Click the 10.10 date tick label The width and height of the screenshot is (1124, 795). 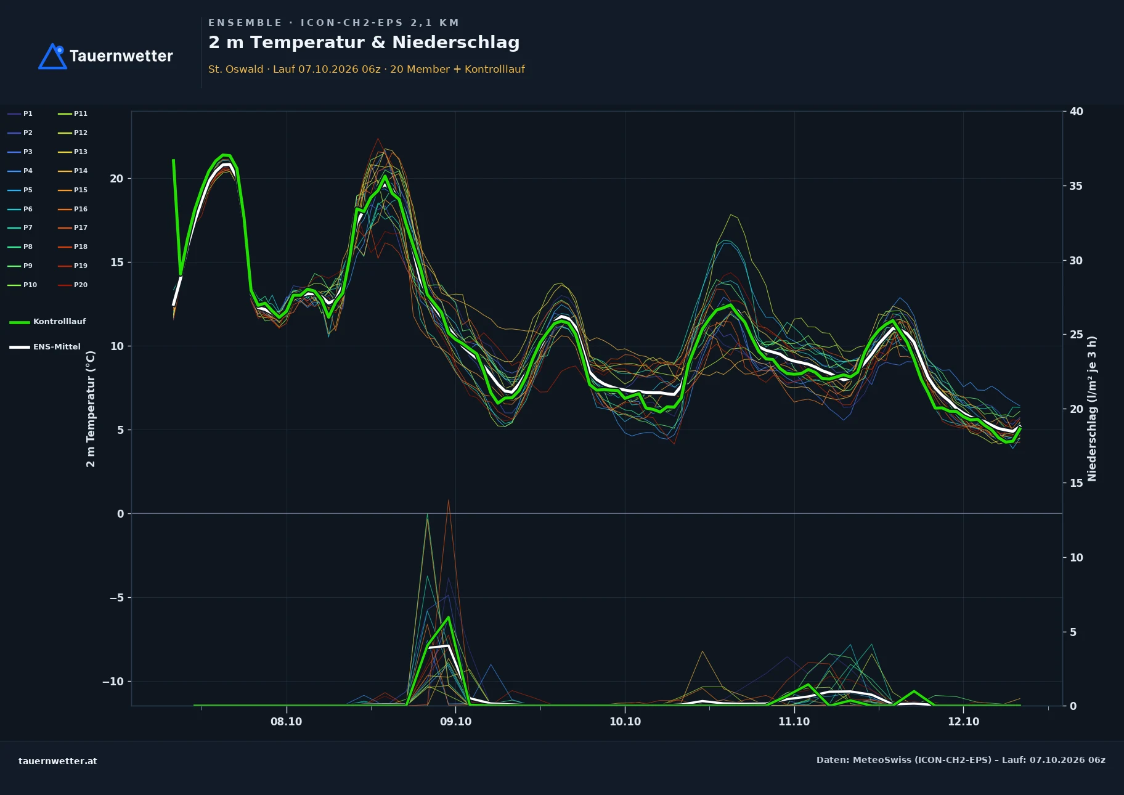tap(625, 722)
